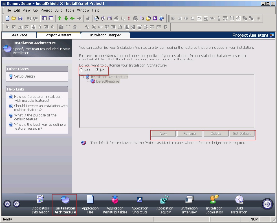Open 'How do I create an installation' help link
The width and height of the screenshot is (277, 223).
pyautogui.click(x=38, y=98)
